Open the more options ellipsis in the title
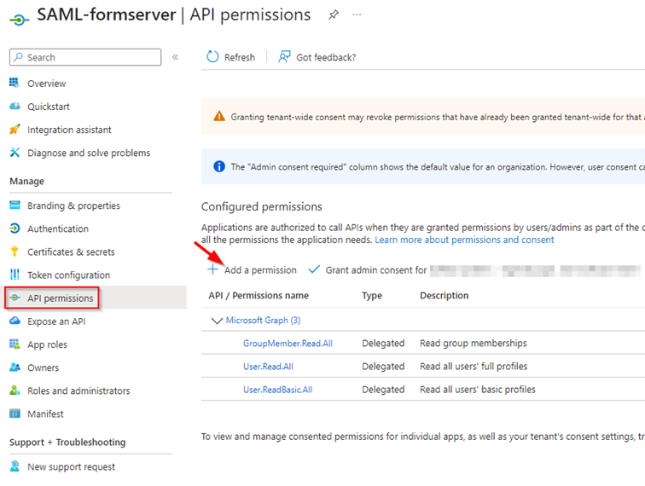 pos(357,14)
